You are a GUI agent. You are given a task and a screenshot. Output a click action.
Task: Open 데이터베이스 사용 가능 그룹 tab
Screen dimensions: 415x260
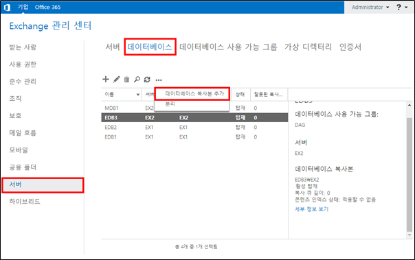(x=228, y=47)
